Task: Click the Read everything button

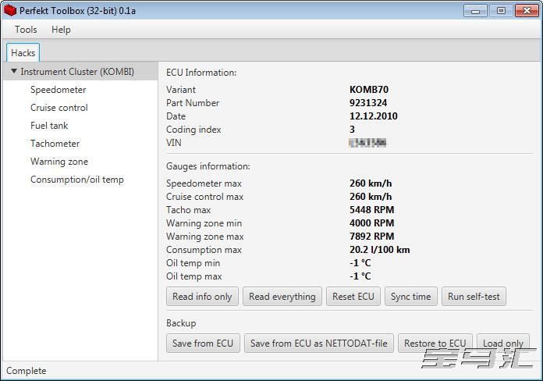Action: (282, 297)
